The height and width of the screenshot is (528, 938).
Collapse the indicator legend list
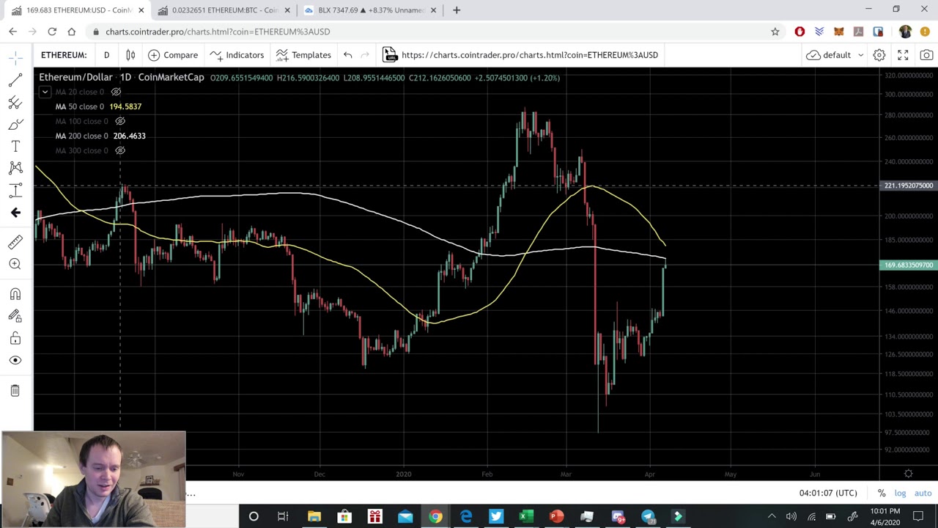pos(45,92)
